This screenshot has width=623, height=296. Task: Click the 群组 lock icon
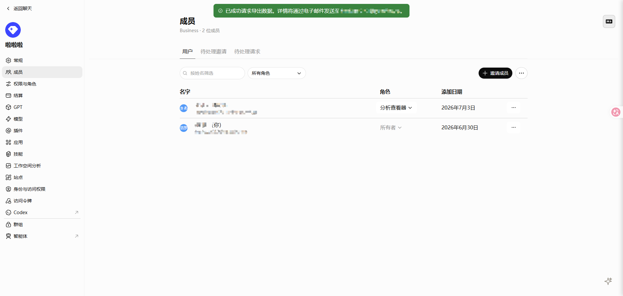coord(8,225)
